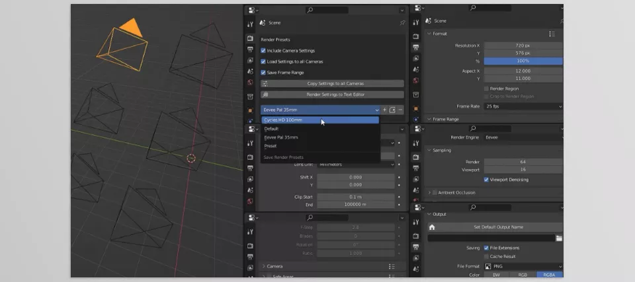Click the Render samples 64 field
The width and height of the screenshot is (635, 282).
click(x=523, y=162)
